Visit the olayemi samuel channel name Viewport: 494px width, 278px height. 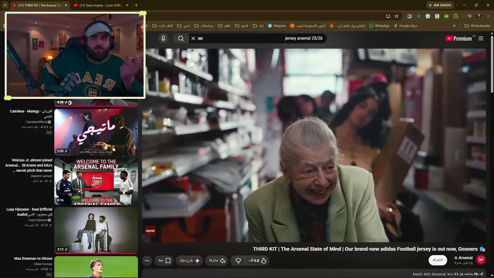point(42,176)
